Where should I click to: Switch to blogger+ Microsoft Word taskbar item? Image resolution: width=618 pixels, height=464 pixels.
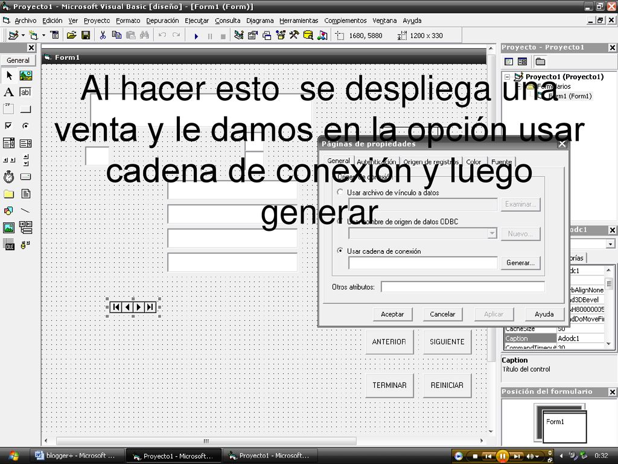pyautogui.click(x=77, y=456)
